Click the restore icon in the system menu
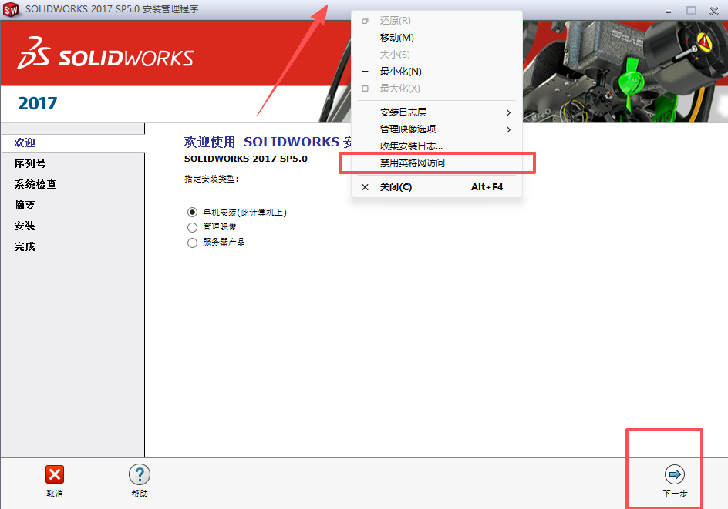The width and height of the screenshot is (728, 509). (364, 20)
